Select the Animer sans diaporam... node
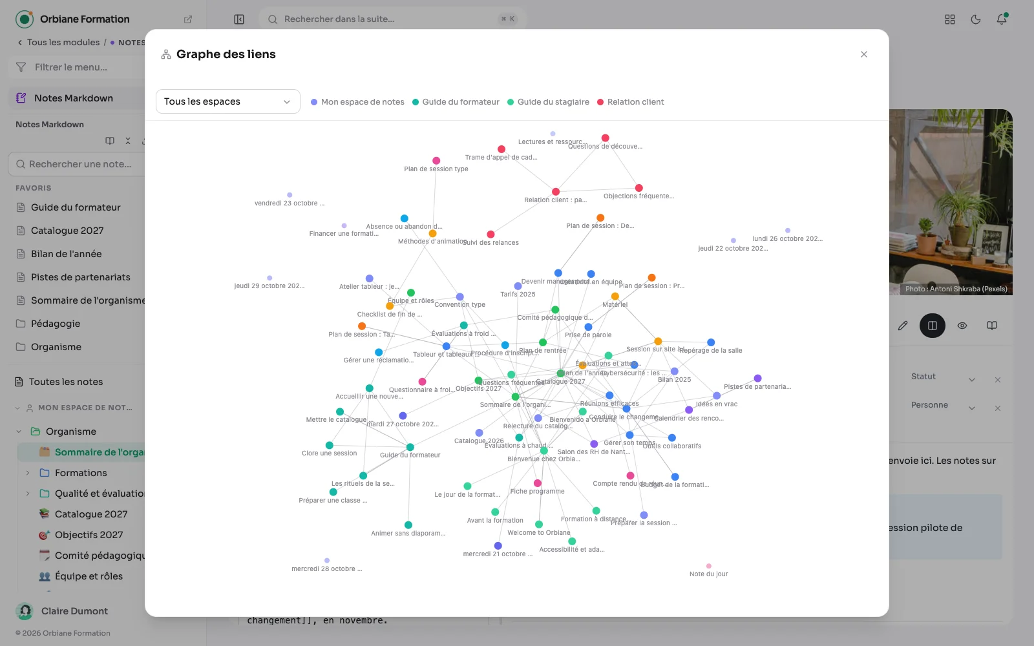This screenshot has height=646, width=1034. point(408,525)
